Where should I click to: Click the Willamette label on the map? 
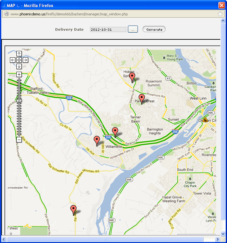click(x=114, y=147)
